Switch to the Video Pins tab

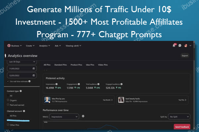(x=102, y=65)
